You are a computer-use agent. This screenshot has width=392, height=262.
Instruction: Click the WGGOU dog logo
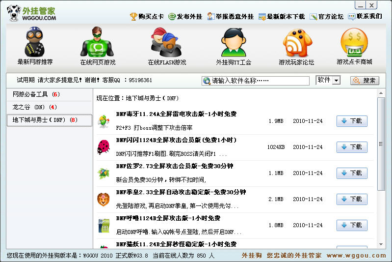click(x=14, y=13)
